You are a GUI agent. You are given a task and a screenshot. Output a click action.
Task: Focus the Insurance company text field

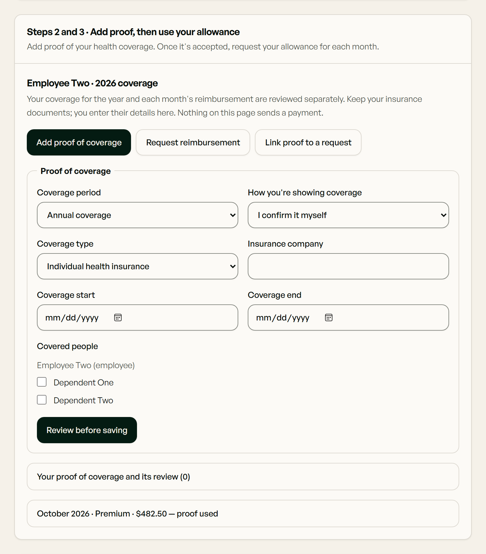point(348,266)
